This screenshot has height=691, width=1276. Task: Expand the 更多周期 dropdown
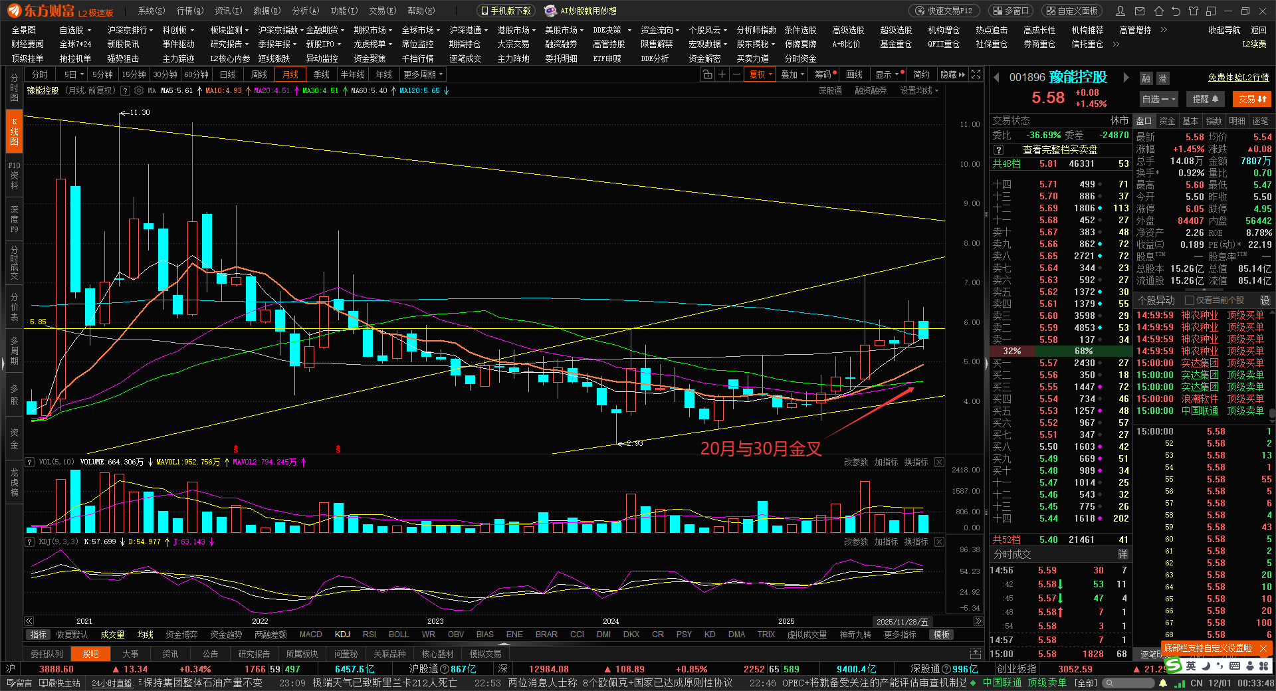(x=423, y=74)
